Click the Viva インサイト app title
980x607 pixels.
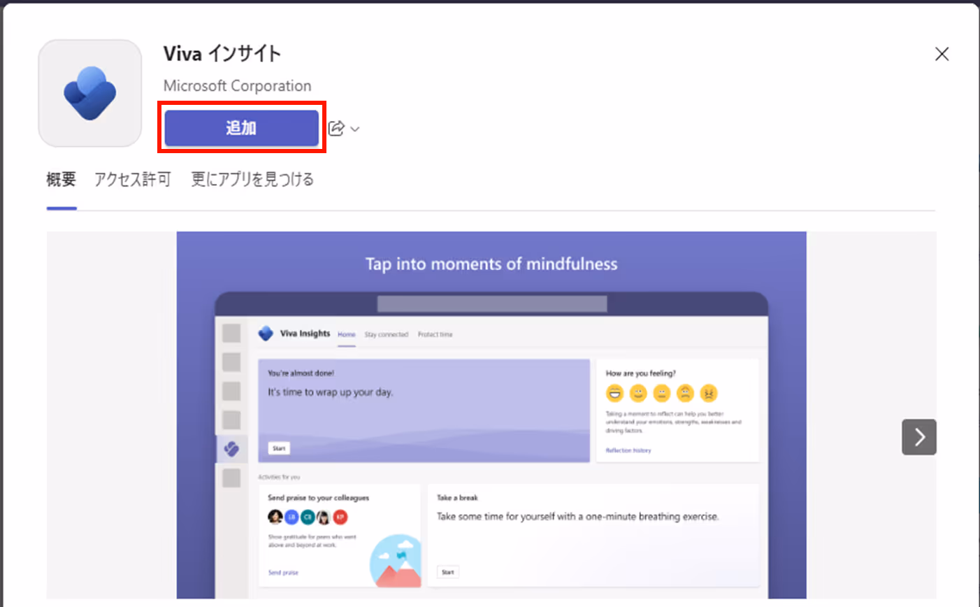pyautogui.click(x=222, y=54)
